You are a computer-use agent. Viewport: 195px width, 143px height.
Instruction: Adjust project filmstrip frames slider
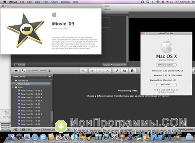pos(112,65)
